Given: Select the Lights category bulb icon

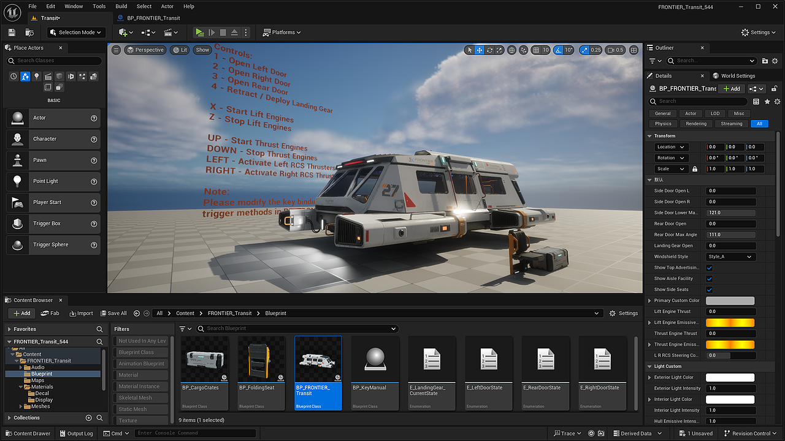Looking at the screenshot, I should pyautogui.click(x=37, y=77).
